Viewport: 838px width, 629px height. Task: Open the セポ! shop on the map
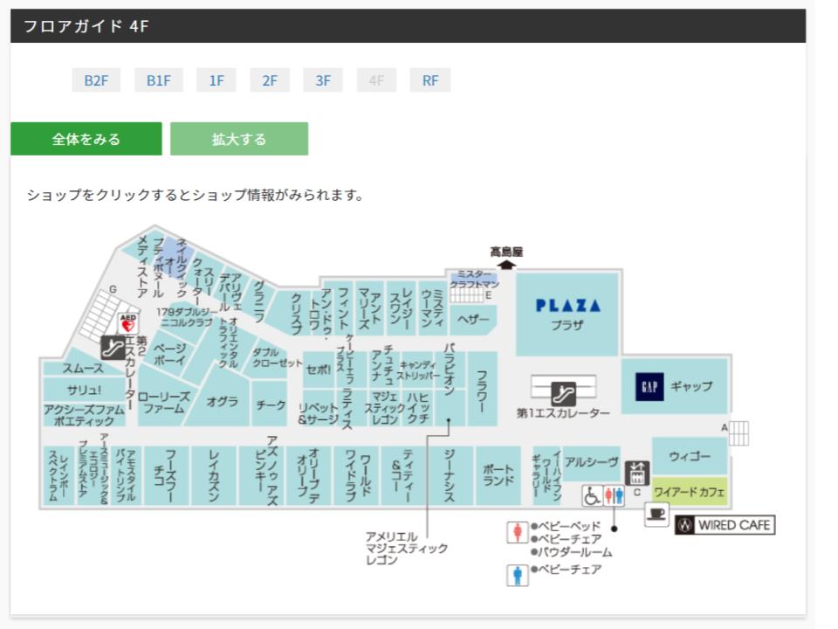point(319,370)
